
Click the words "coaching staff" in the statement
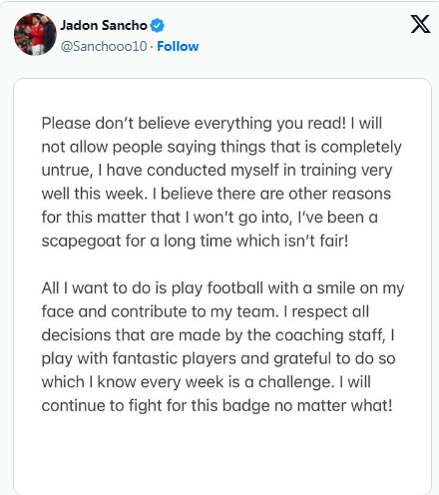coord(329,335)
